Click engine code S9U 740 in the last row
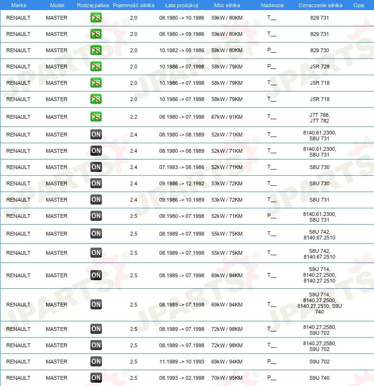Screen dimensions: 374x386 pyautogui.click(x=319, y=378)
